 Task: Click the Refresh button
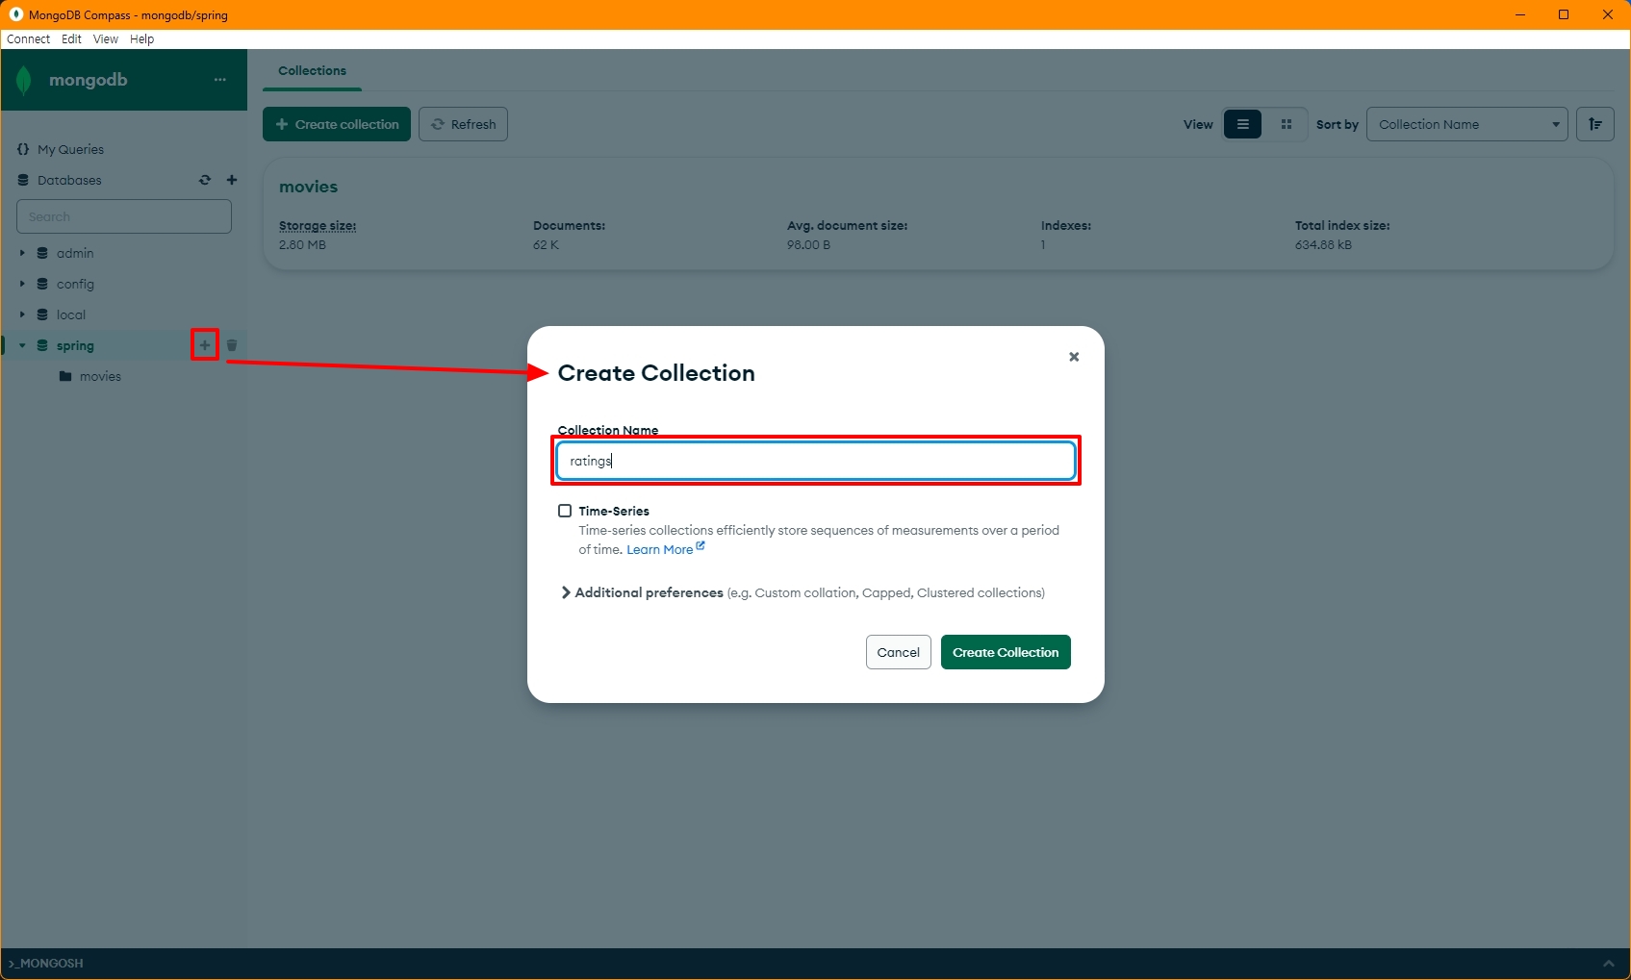coord(463,124)
